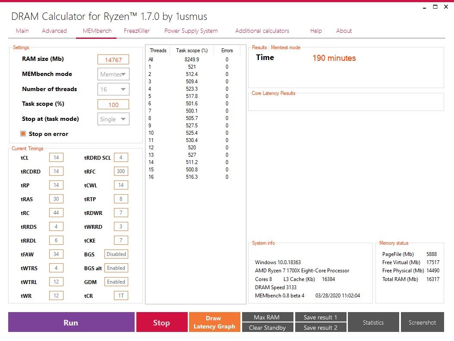
Task: Click Save result 2 button
Action: coord(321,327)
